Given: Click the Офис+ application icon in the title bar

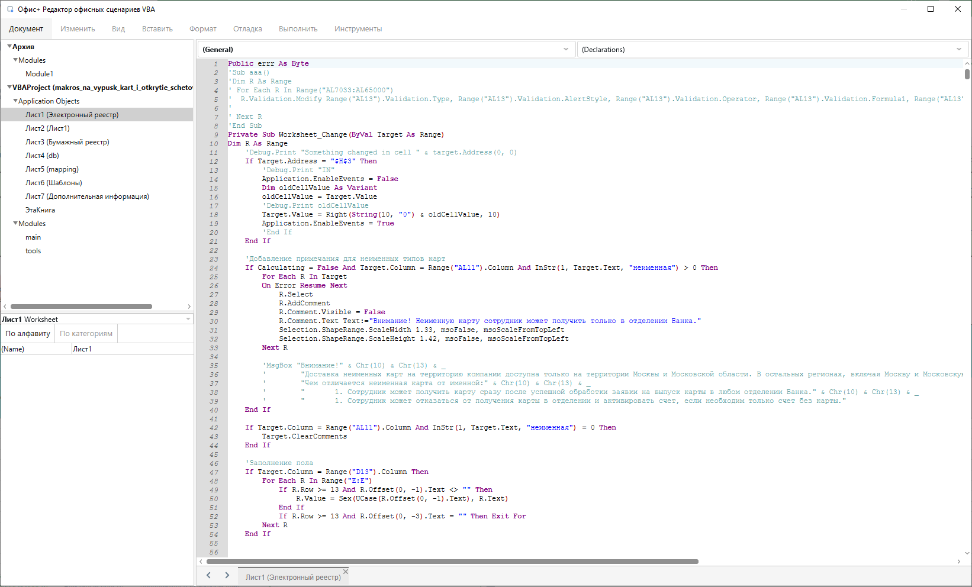Looking at the screenshot, I should coord(9,9).
